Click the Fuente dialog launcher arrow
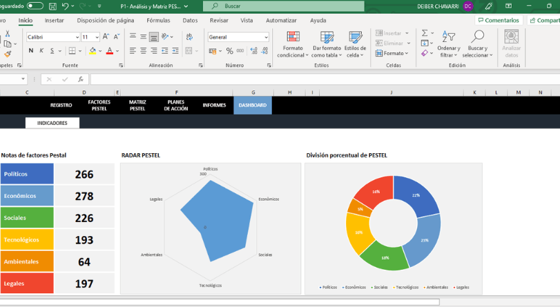560x307 pixels. 121,66
